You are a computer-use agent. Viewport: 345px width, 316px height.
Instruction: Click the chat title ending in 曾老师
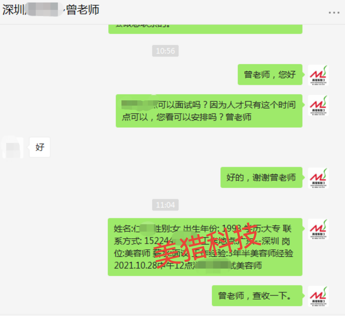pyautogui.click(x=51, y=10)
